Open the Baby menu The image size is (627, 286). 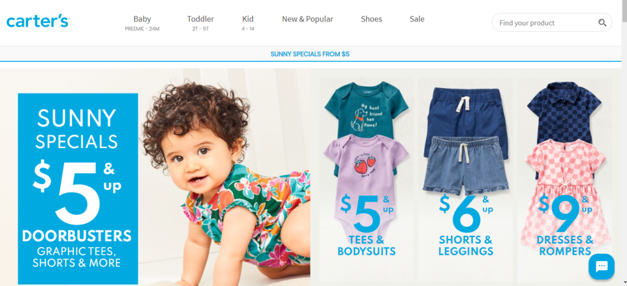(142, 23)
